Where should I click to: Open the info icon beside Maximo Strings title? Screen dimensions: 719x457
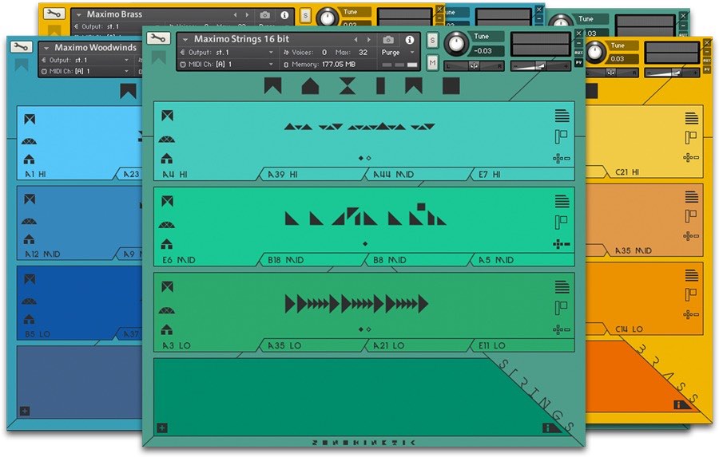[410, 39]
